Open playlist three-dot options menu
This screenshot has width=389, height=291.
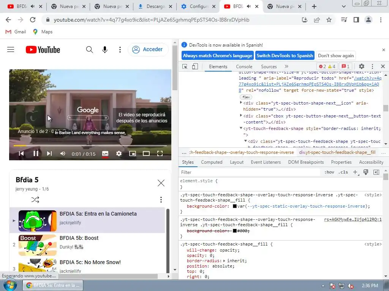(161, 200)
